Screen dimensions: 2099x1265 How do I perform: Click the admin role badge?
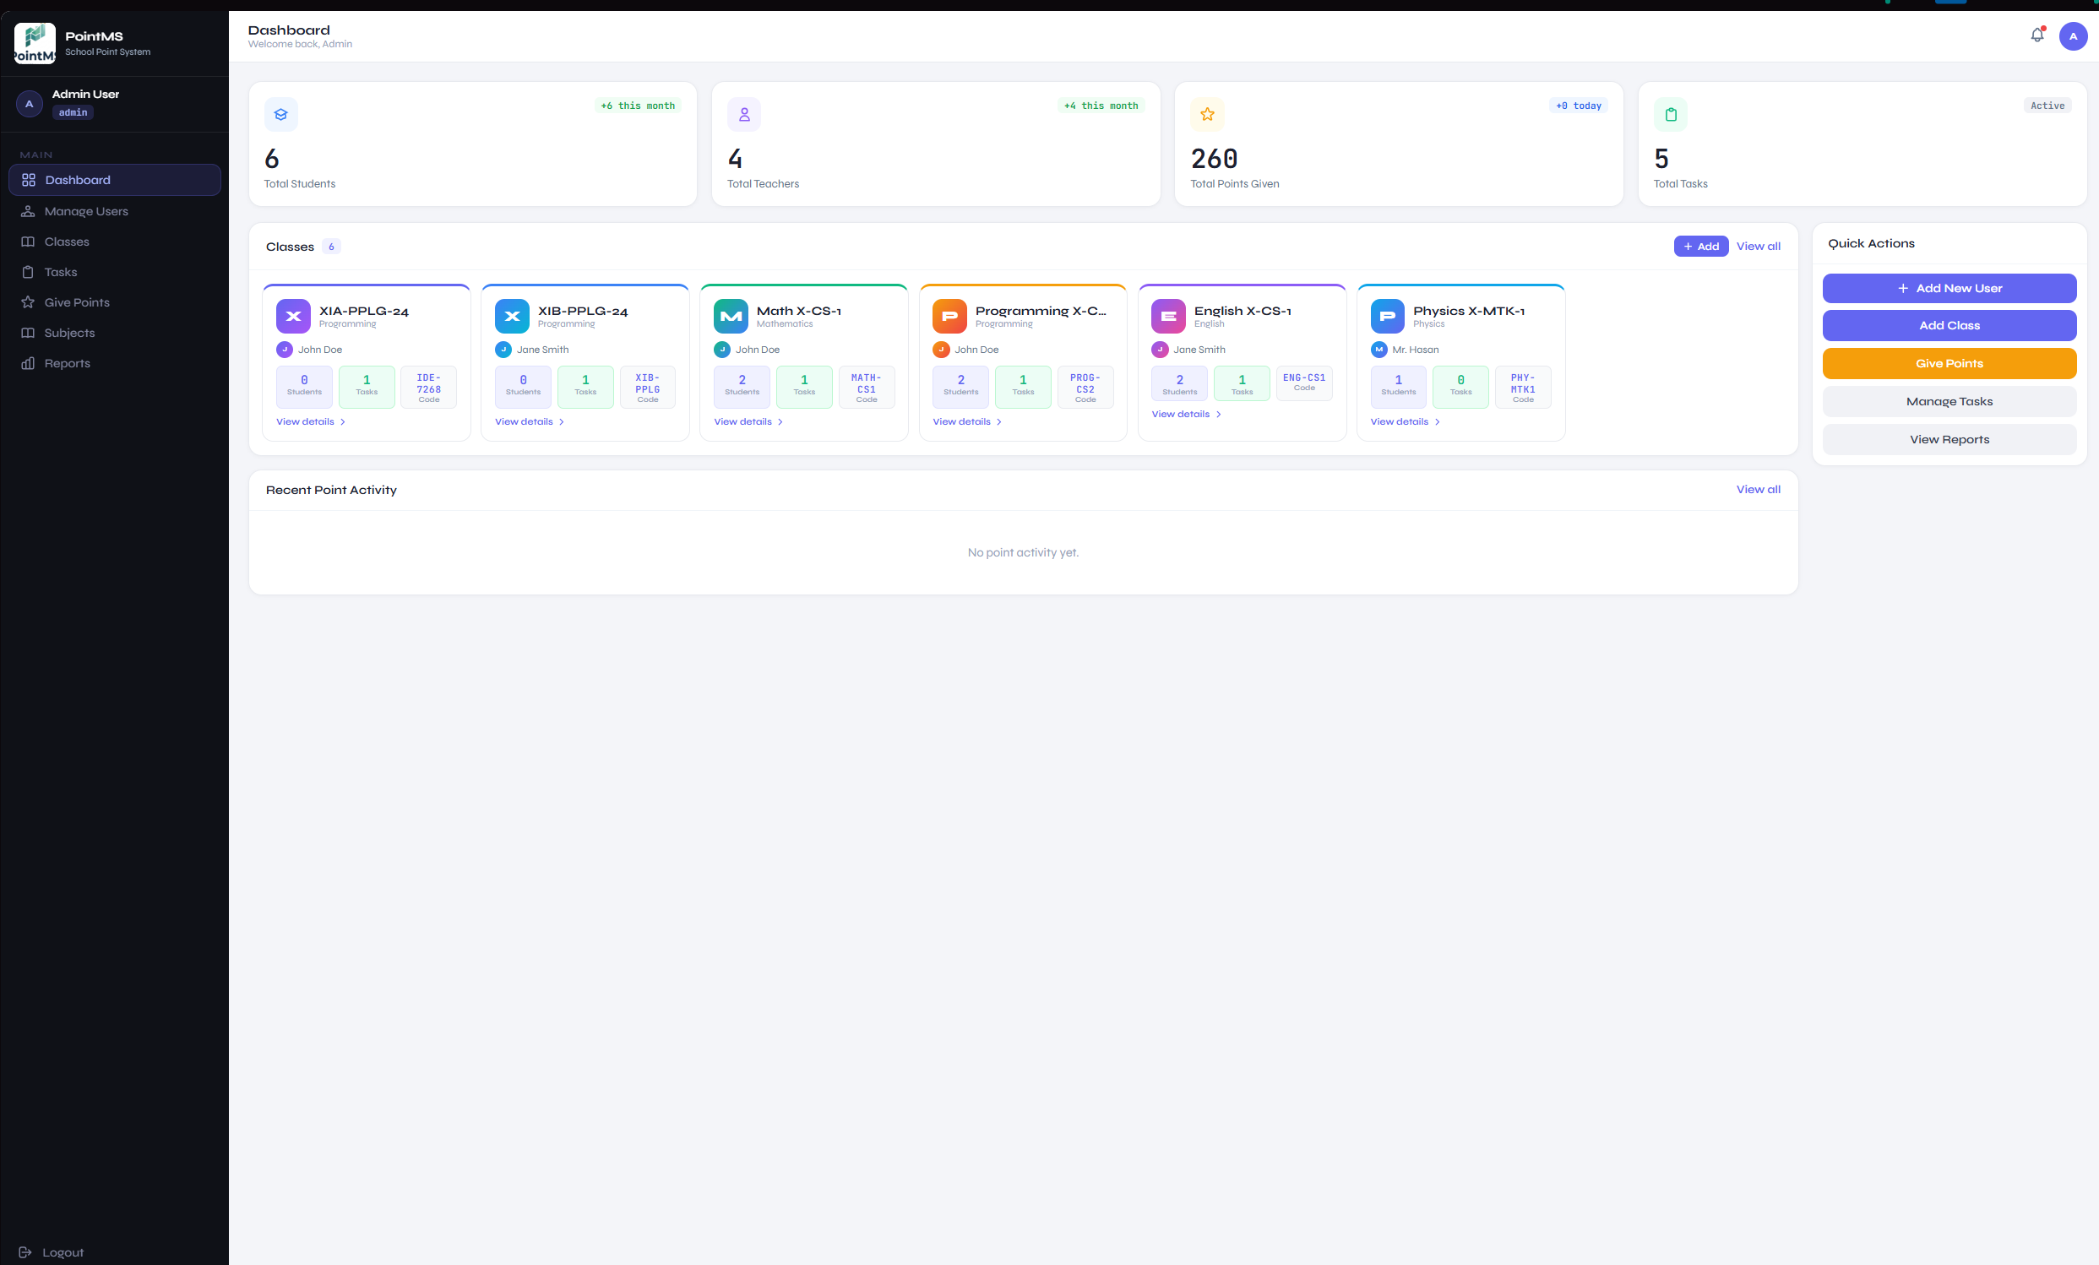[x=73, y=112]
